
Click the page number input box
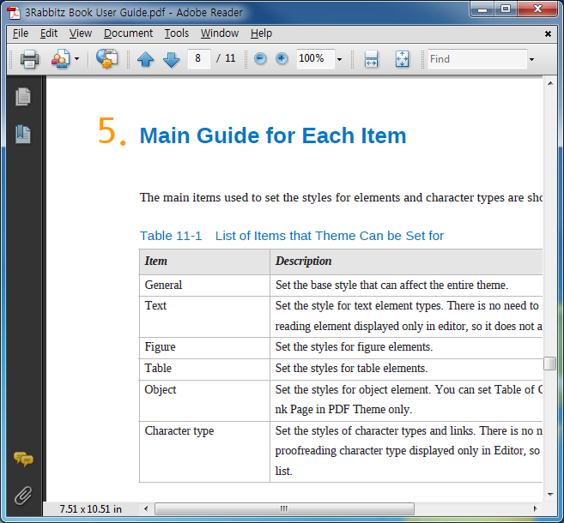[198, 58]
